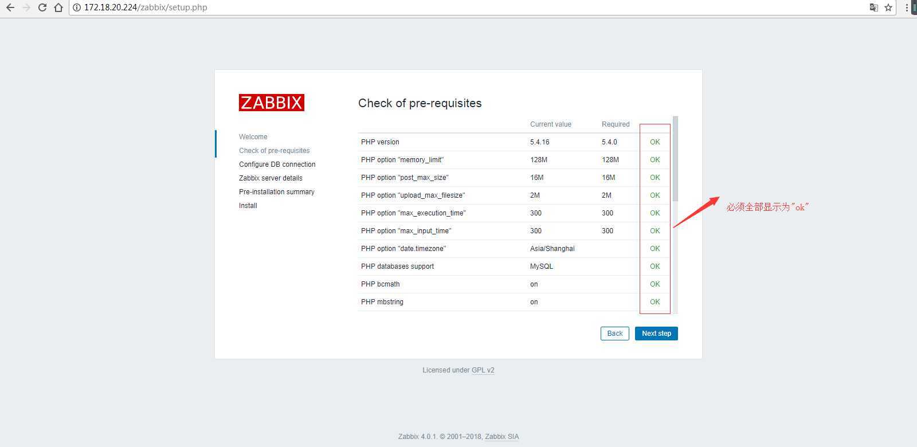Click the PHP option "post_max_size" label
Image resolution: width=917 pixels, height=447 pixels.
pyautogui.click(x=405, y=178)
